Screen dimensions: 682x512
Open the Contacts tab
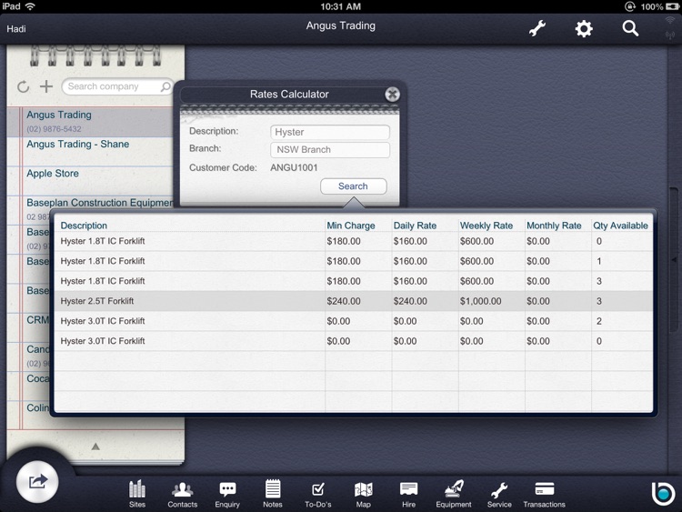pos(182,494)
